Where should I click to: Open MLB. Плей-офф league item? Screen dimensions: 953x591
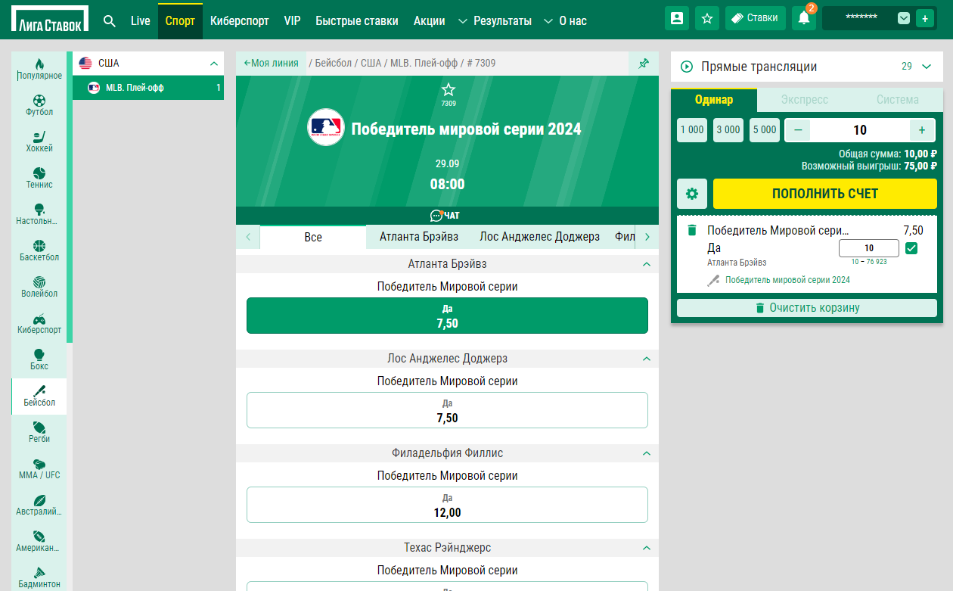pyautogui.click(x=148, y=88)
